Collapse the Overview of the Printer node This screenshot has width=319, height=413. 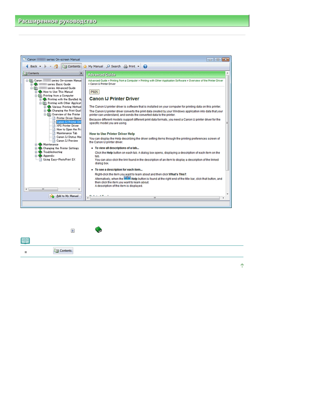[45, 114]
